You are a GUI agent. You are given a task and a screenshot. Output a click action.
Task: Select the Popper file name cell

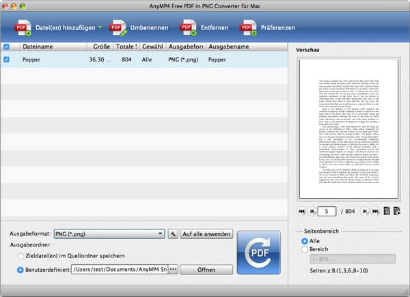coord(31,59)
